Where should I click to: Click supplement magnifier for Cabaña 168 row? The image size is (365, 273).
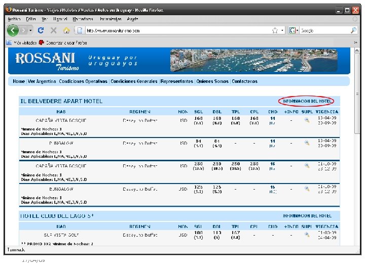coord(307,120)
